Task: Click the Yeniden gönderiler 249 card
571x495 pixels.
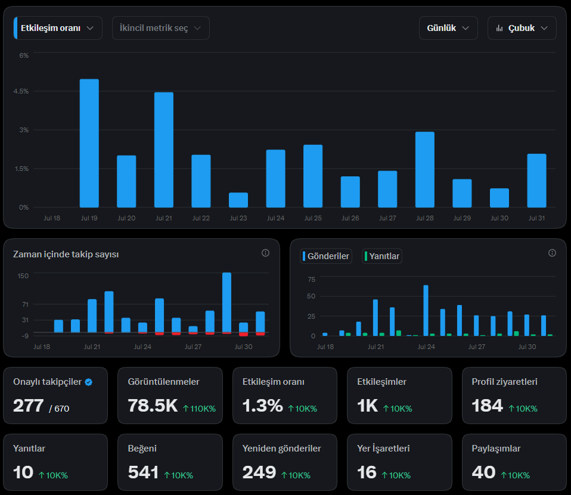Action: click(285, 462)
